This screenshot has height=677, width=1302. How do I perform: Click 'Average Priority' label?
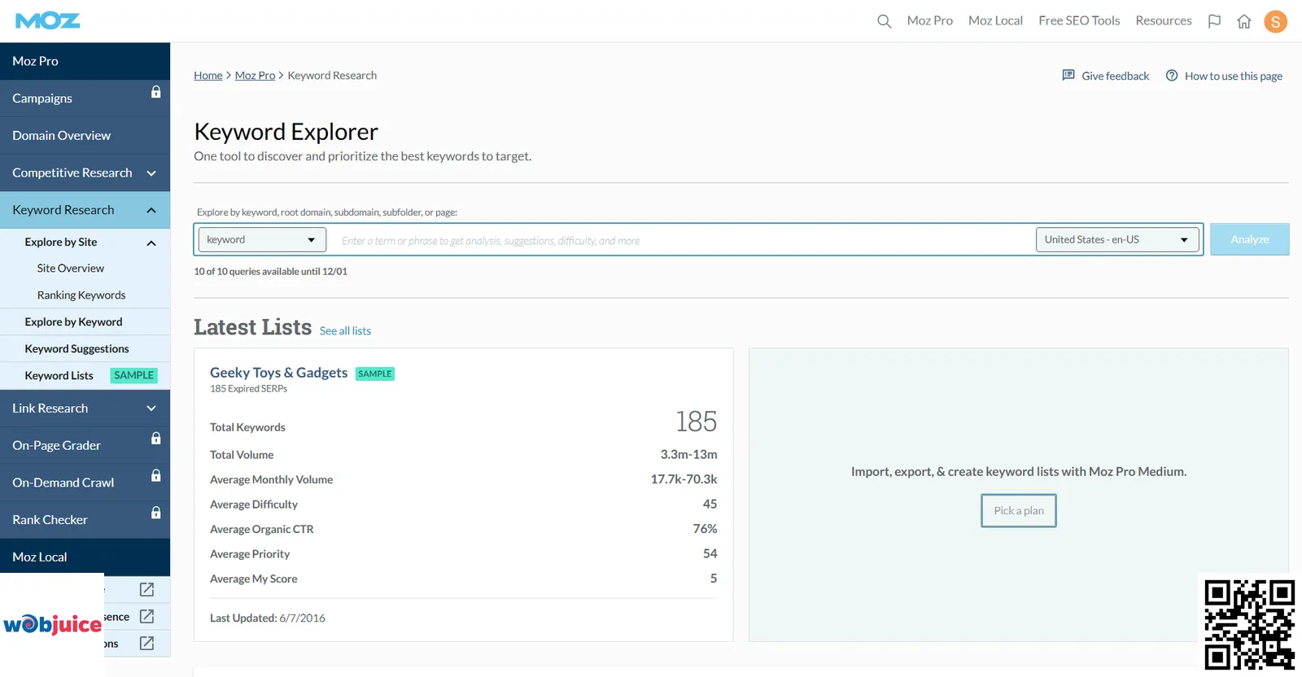click(x=250, y=554)
